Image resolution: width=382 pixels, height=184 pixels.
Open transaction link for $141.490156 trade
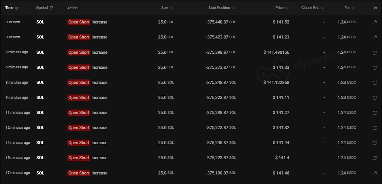[x=375, y=52]
